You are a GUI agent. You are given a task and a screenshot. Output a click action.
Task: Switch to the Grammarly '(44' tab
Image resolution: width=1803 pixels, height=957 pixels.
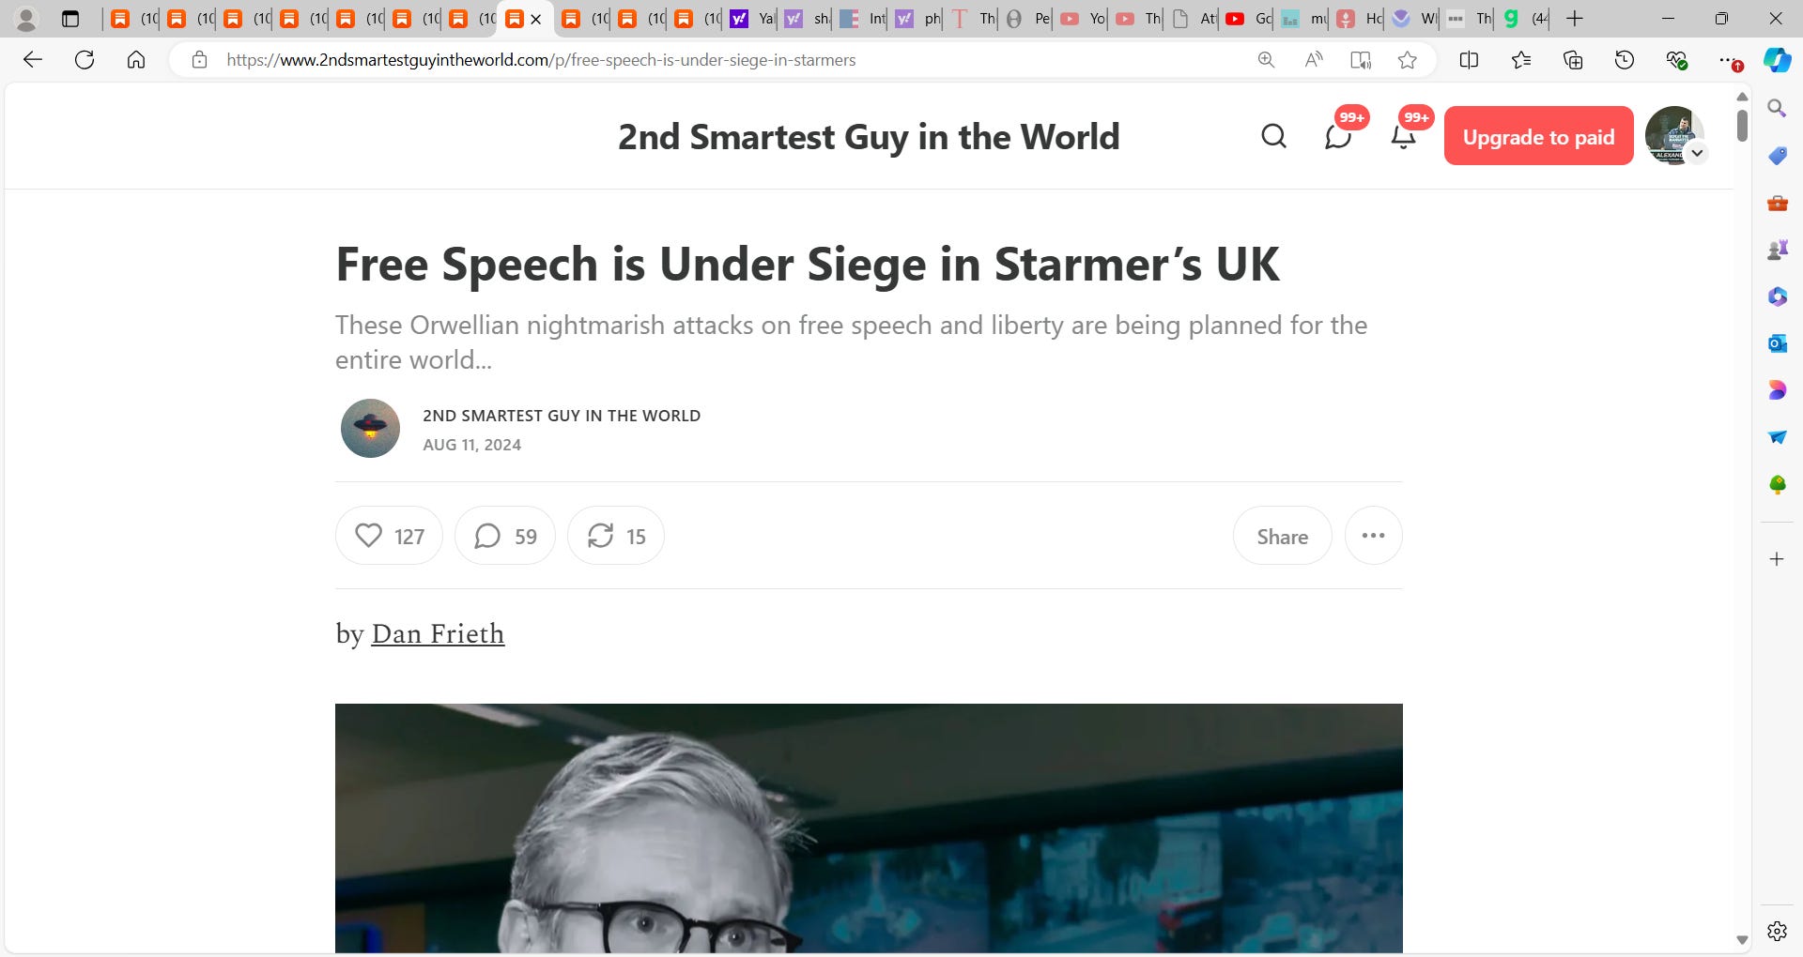click(x=1525, y=19)
